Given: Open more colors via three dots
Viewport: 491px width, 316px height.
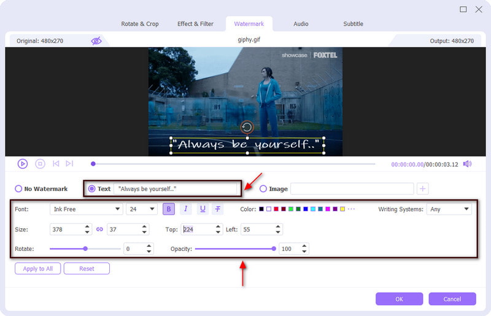Looking at the screenshot, I should [351, 209].
